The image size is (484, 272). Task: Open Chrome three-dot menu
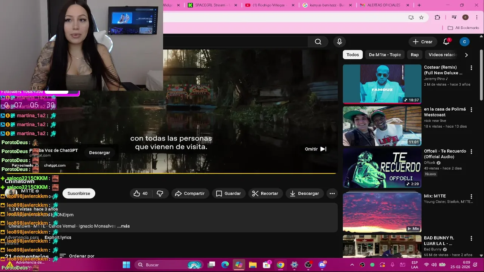[476, 17]
